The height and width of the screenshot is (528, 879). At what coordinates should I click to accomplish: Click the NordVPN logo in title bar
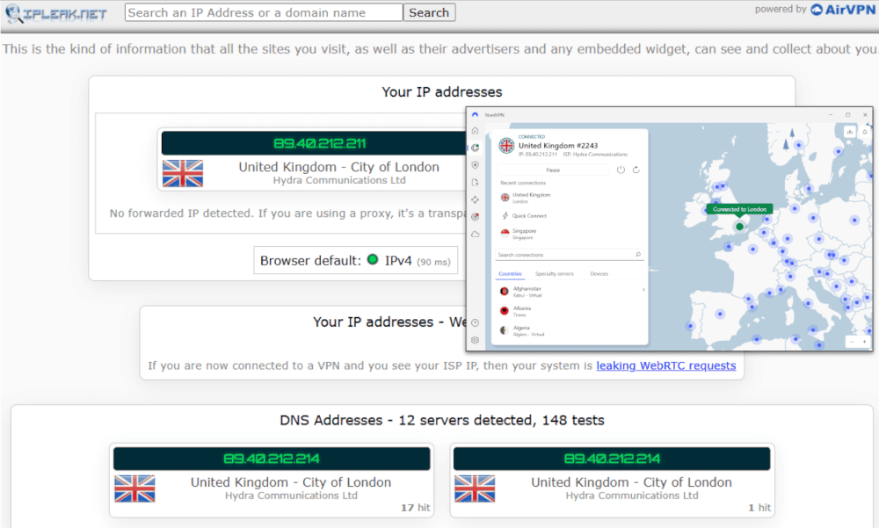(x=476, y=114)
